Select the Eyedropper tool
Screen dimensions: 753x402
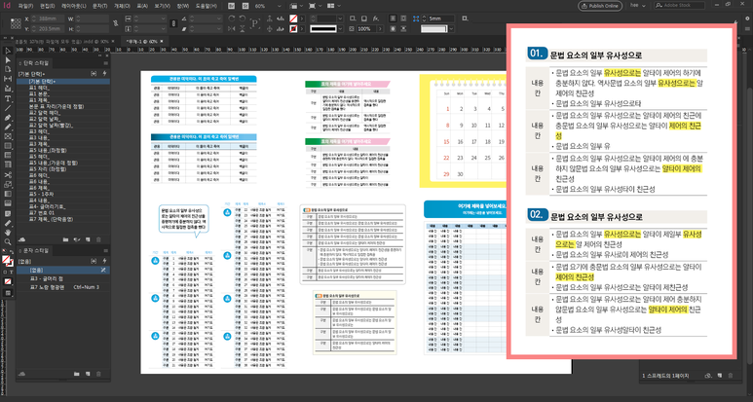tap(8, 223)
